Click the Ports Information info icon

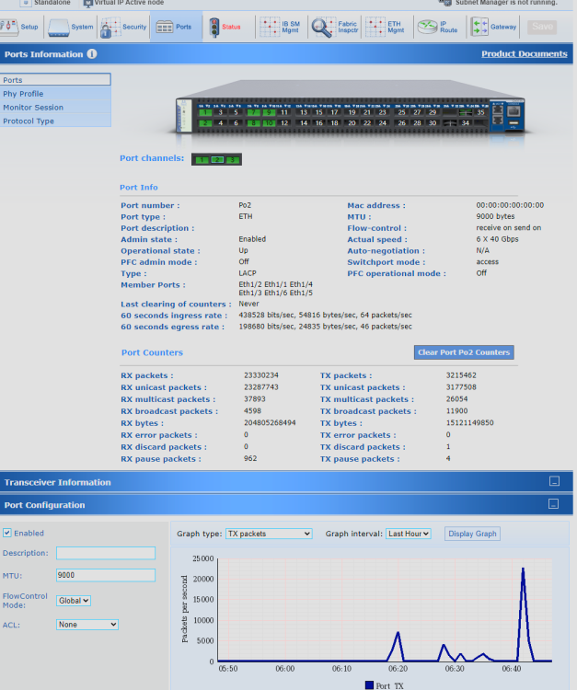pos(91,54)
